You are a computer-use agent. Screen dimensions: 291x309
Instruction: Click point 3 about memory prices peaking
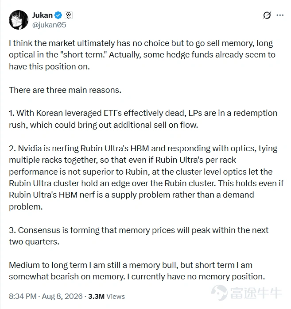(139, 236)
